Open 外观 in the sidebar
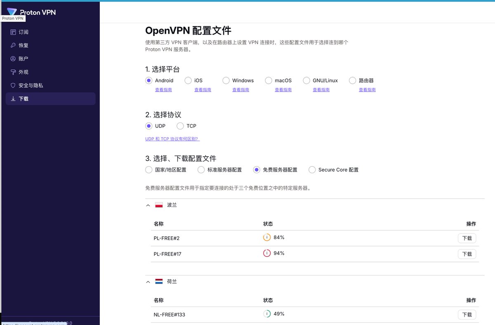 pyautogui.click(x=50, y=72)
